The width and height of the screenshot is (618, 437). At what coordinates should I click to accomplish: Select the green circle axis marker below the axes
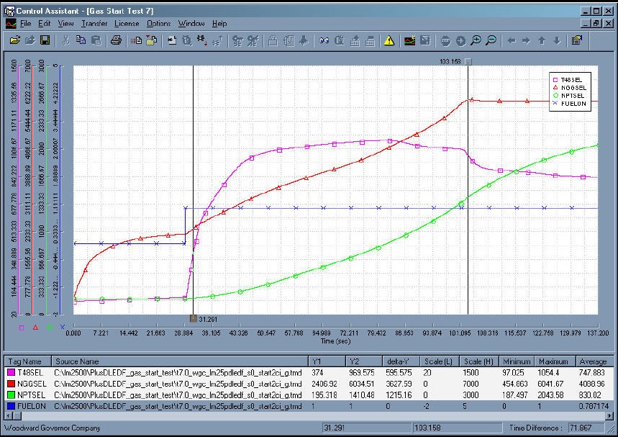click(x=49, y=328)
